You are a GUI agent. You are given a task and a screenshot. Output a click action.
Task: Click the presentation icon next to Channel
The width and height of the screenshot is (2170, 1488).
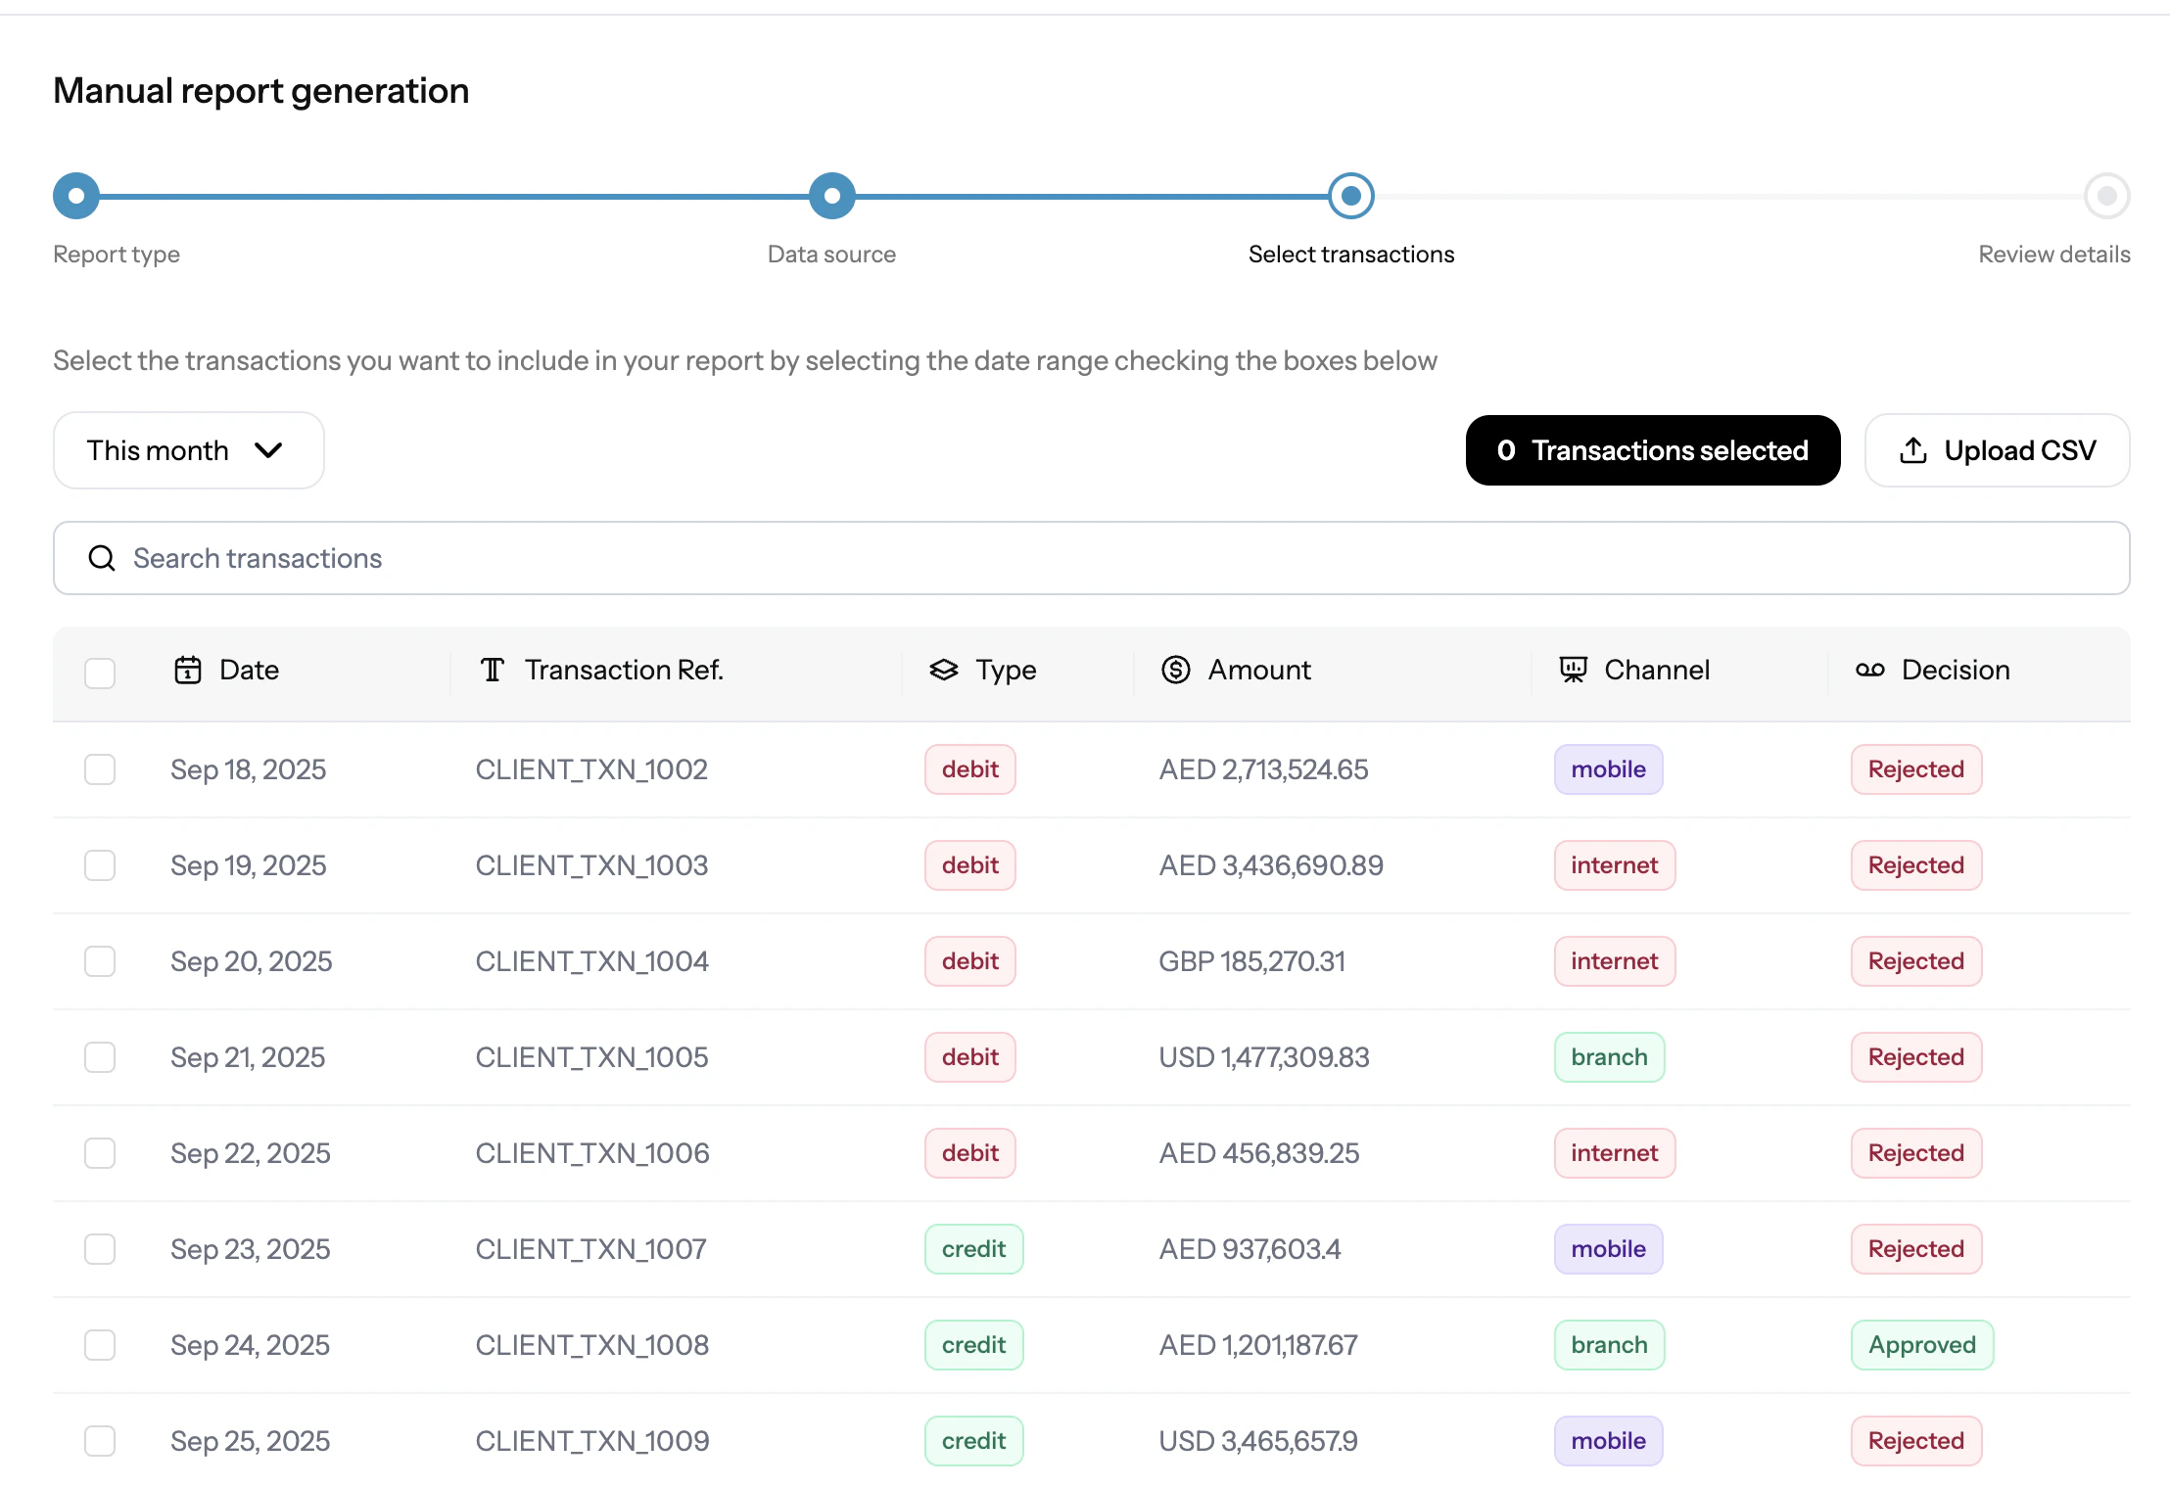[1573, 670]
